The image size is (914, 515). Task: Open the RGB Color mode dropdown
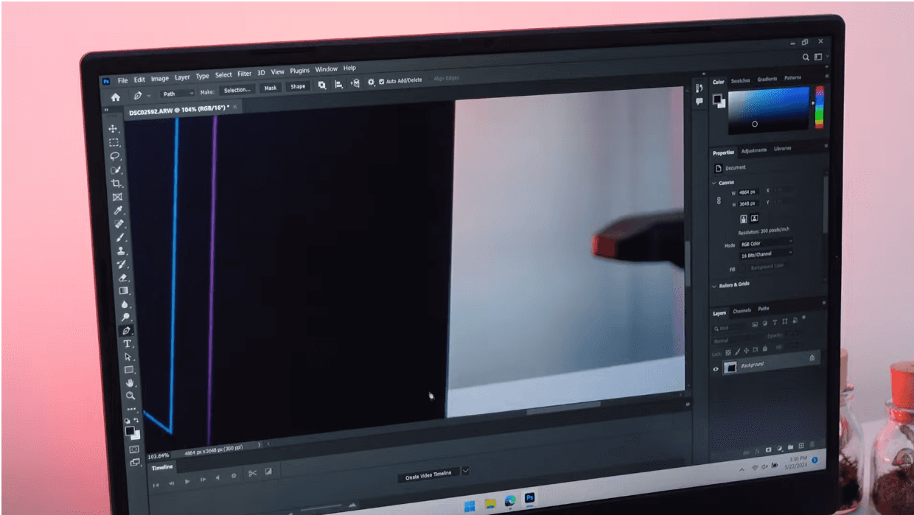pyautogui.click(x=767, y=243)
